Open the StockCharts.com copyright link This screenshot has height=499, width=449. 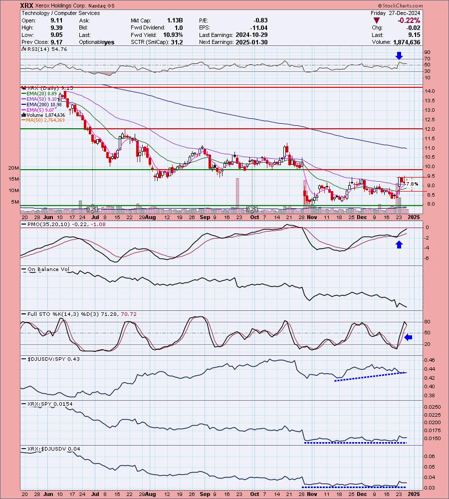point(400,5)
